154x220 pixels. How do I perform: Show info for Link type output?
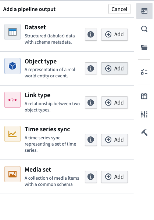click(91, 103)
